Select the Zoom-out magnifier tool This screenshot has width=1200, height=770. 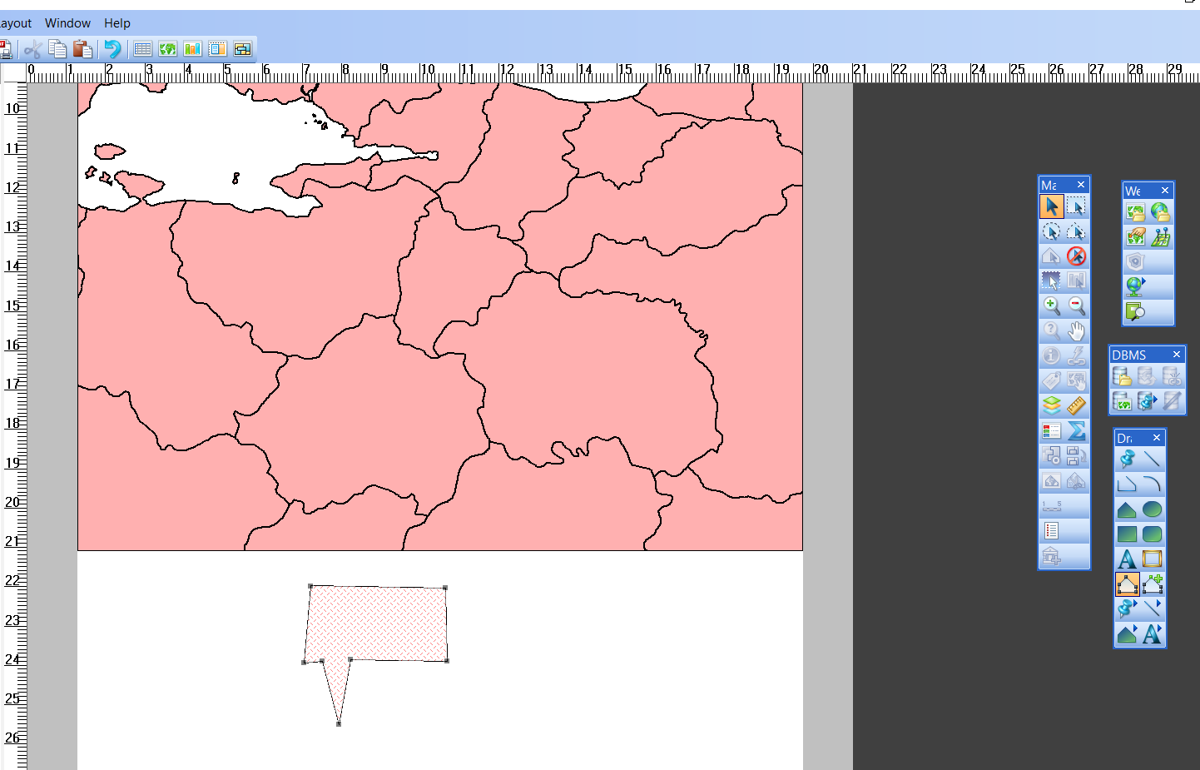1077,306
